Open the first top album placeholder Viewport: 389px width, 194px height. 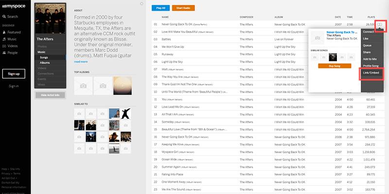click(x=83, y=86)
